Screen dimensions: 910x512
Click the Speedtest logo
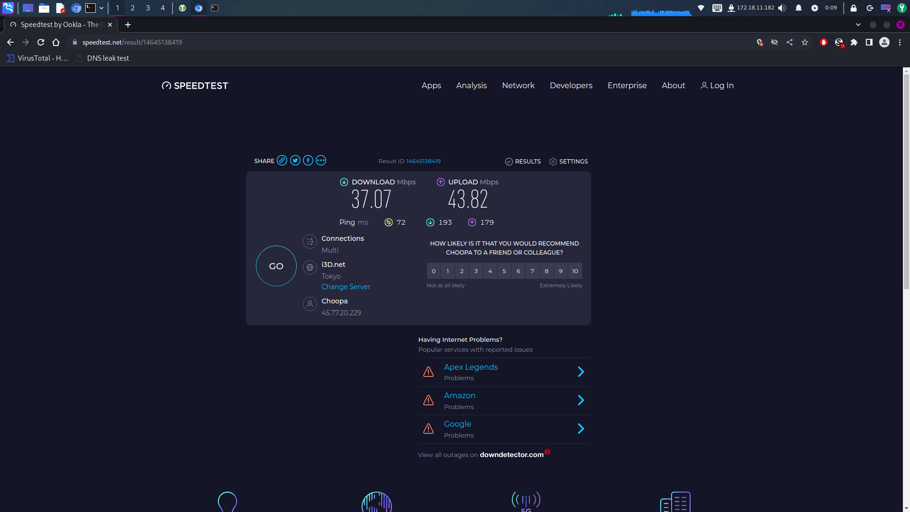[x=195, y=85]
